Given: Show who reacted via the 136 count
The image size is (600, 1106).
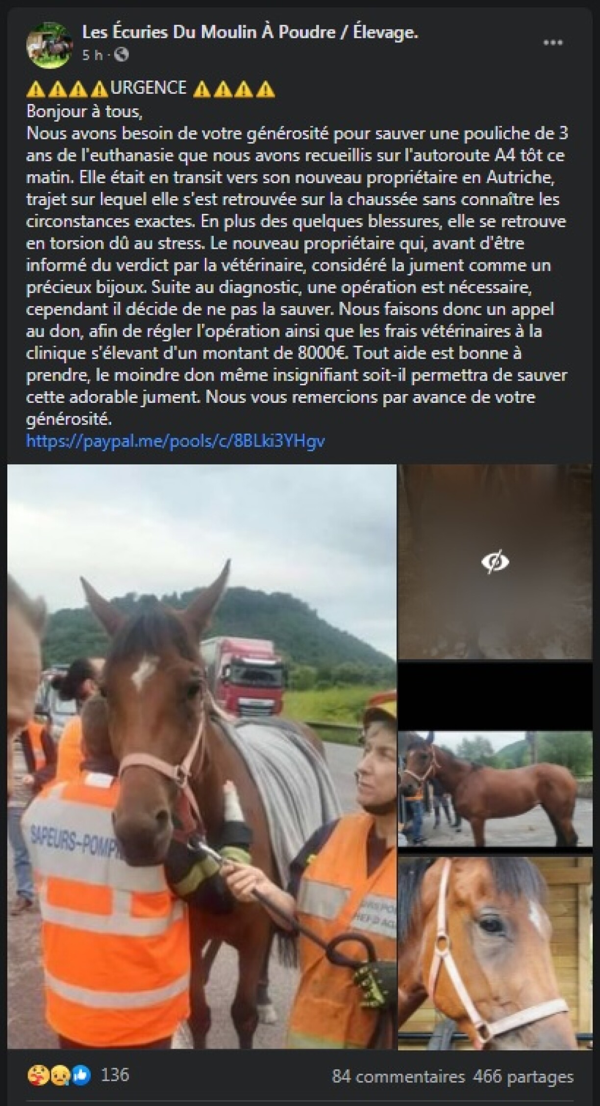Looking at the screenshot, I should [115, 1076].
